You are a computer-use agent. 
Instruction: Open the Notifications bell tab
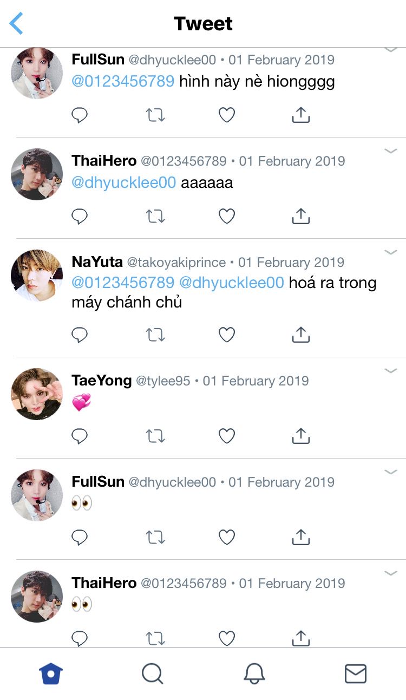point(254,674)
